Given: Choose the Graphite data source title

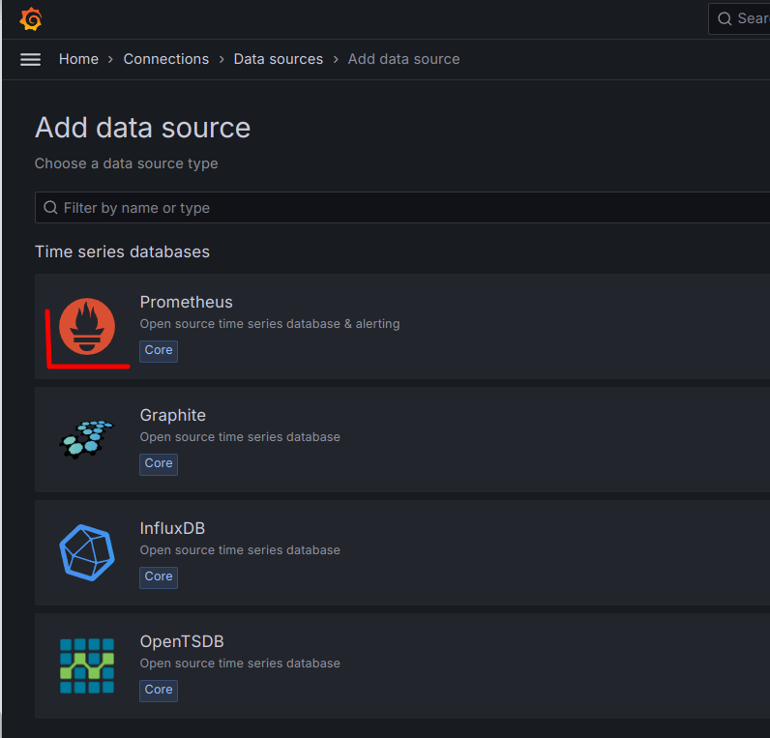Looking at the screenshot, I should click(x=172, y=415).
